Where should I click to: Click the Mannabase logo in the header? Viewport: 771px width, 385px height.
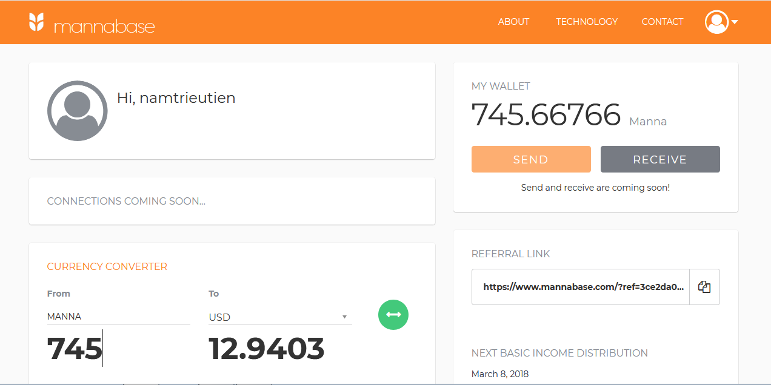[x=92, y=22]
